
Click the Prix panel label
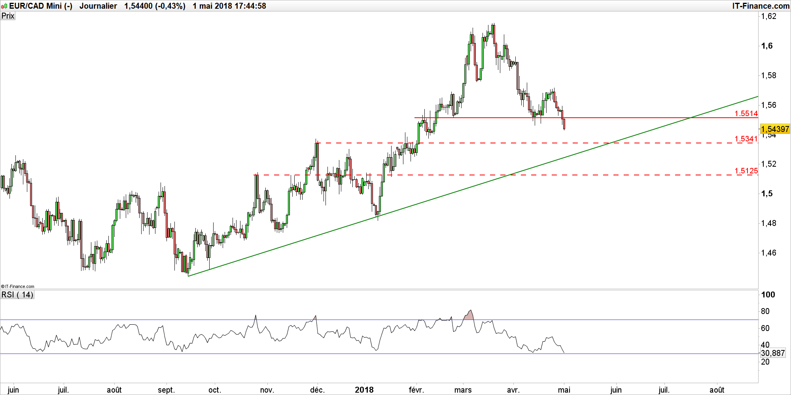click(8, 16)
